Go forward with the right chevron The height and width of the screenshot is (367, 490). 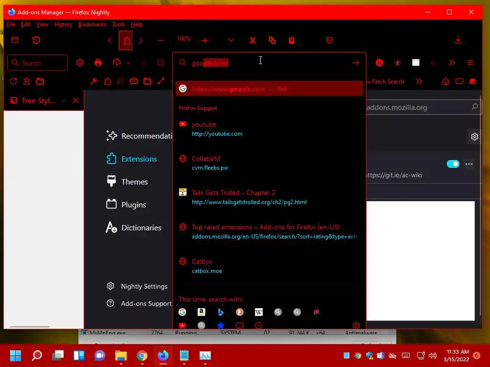pos(141,41)
